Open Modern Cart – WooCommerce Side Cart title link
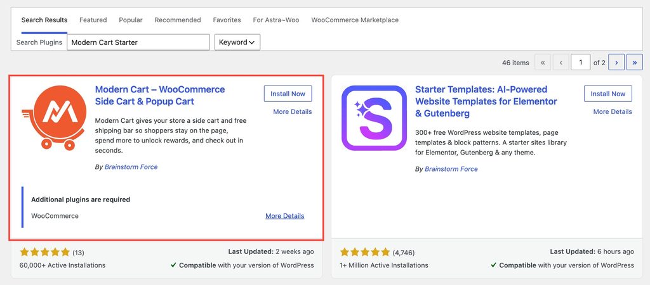650x285 pixels. [160, 96]
